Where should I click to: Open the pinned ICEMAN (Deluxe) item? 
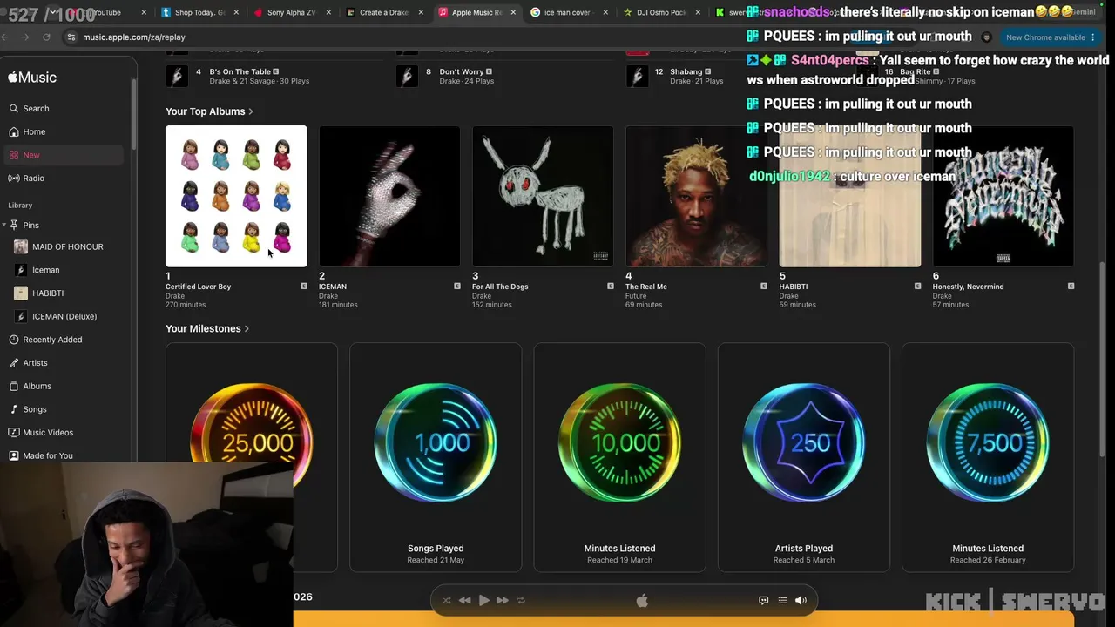tap(65, 317)
